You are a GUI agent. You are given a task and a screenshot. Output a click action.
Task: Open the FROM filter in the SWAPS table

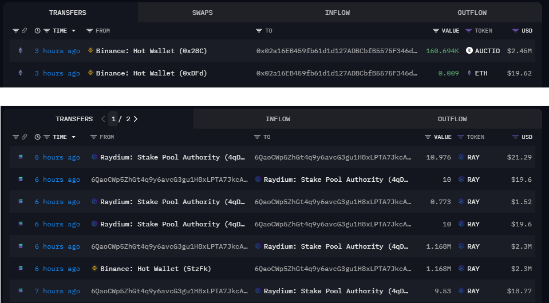[x=89, y=30]
